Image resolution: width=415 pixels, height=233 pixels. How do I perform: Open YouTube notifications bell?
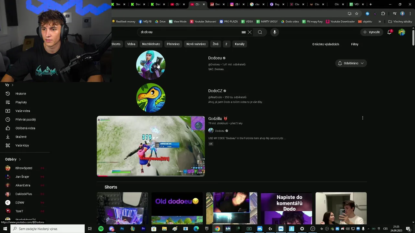[x=390, y=32]
